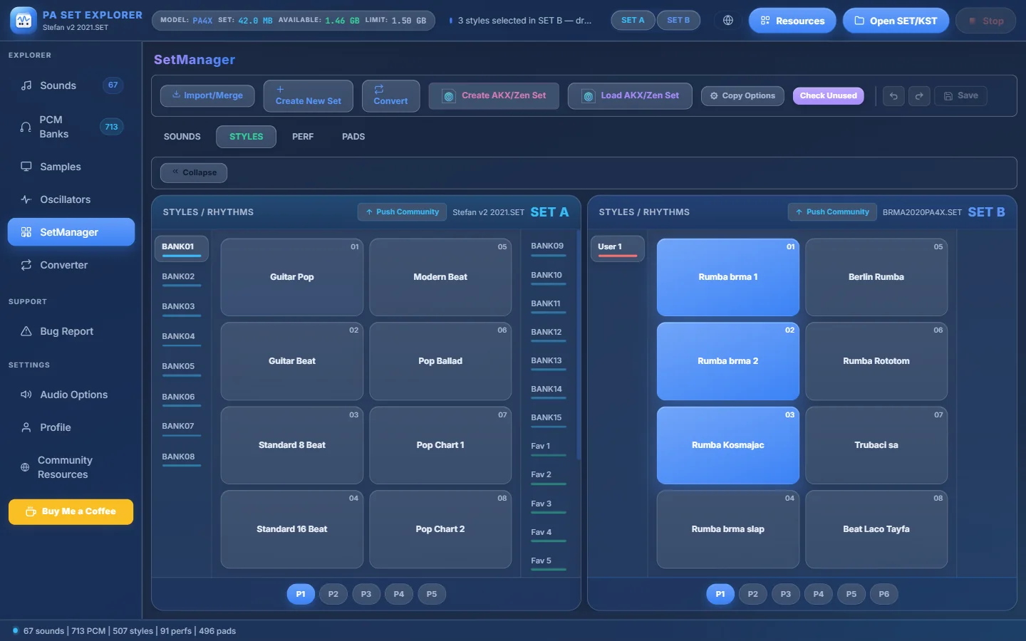
Task: Select BANK10 in SET A bank list
Action: click(x=547, y=276)
